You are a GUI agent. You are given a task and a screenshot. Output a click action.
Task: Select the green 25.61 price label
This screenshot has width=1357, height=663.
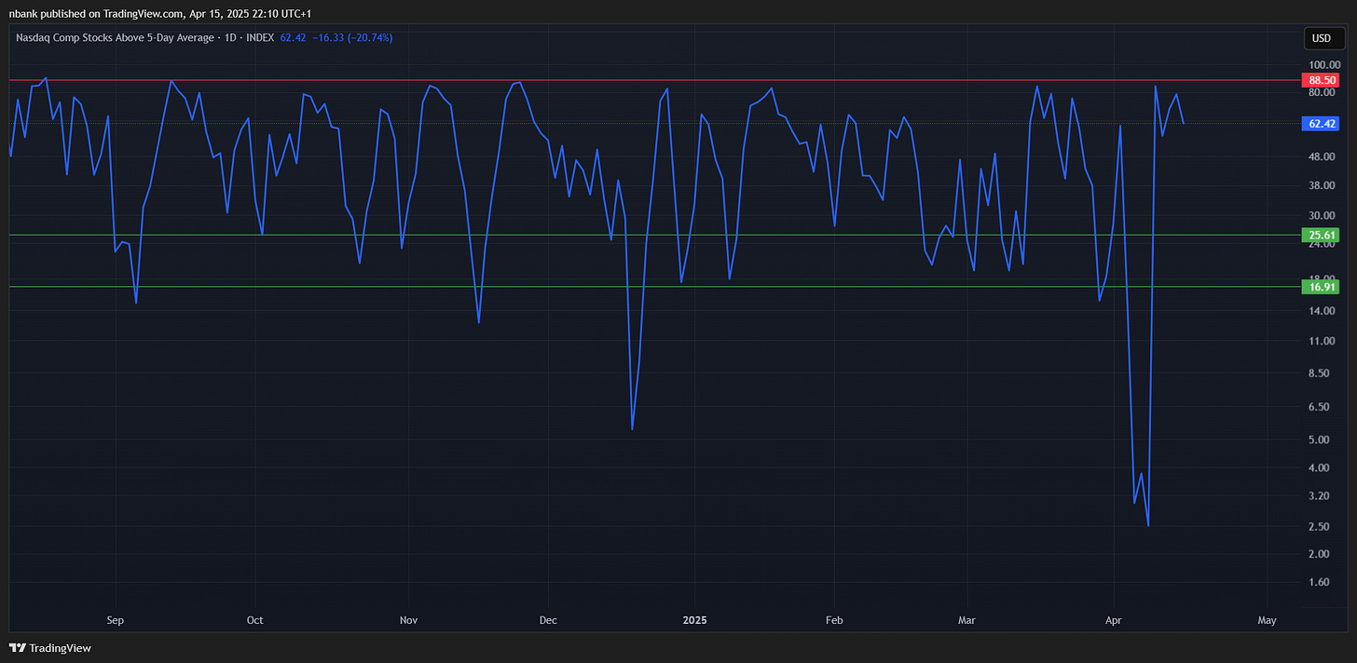click(1323, 235)
